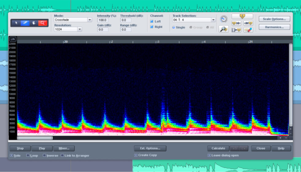The height and width of the screenshot is (172, 301).
Task: Select the hand grab tool
Action: point(34,23)
